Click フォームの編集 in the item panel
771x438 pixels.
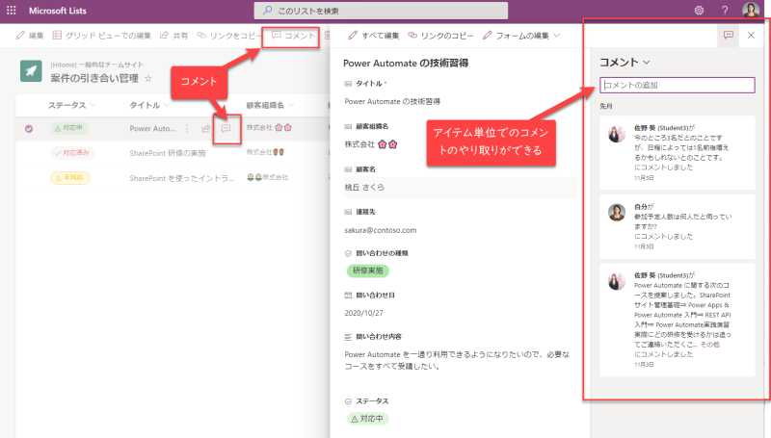coord(516,36)
